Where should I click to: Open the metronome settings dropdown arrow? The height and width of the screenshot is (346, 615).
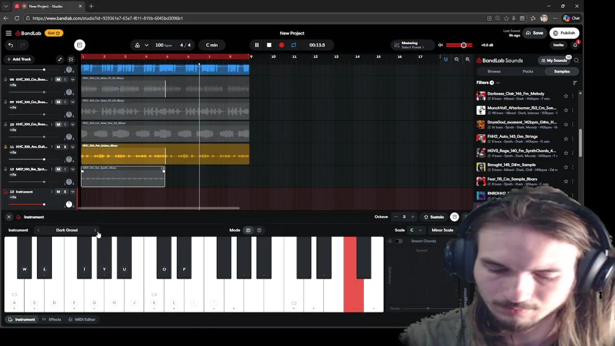(146, 45)
